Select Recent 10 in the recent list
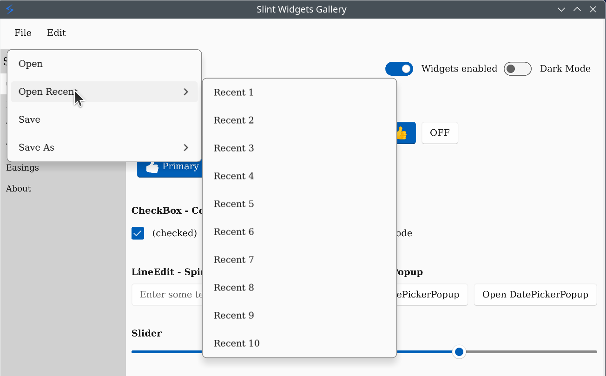Viewport: 606px width, 376px height. tap(237, 343)
